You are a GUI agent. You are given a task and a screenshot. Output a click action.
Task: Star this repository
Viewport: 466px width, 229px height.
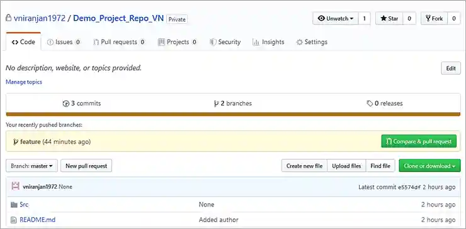389,18
